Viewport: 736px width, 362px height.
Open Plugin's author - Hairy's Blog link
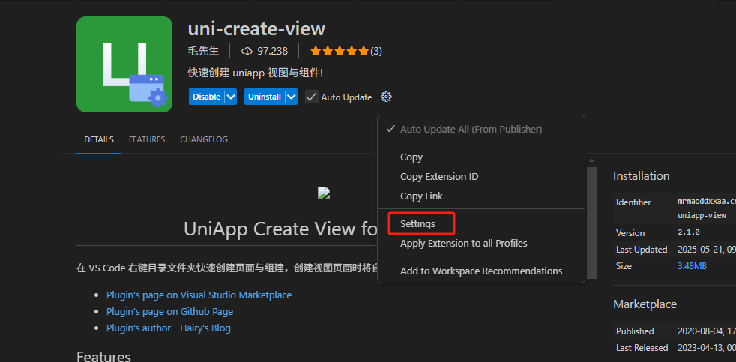[x=169, y=328]
